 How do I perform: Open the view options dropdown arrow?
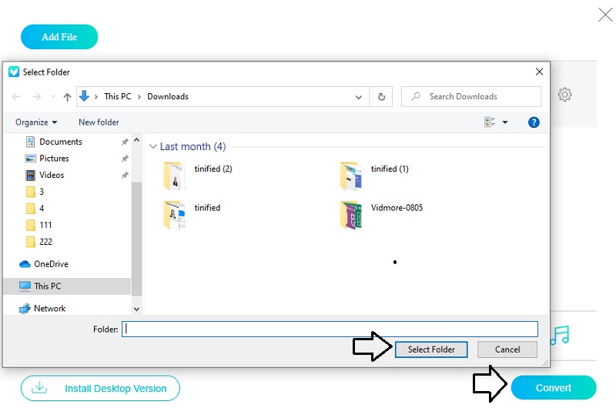coord(505,122)
